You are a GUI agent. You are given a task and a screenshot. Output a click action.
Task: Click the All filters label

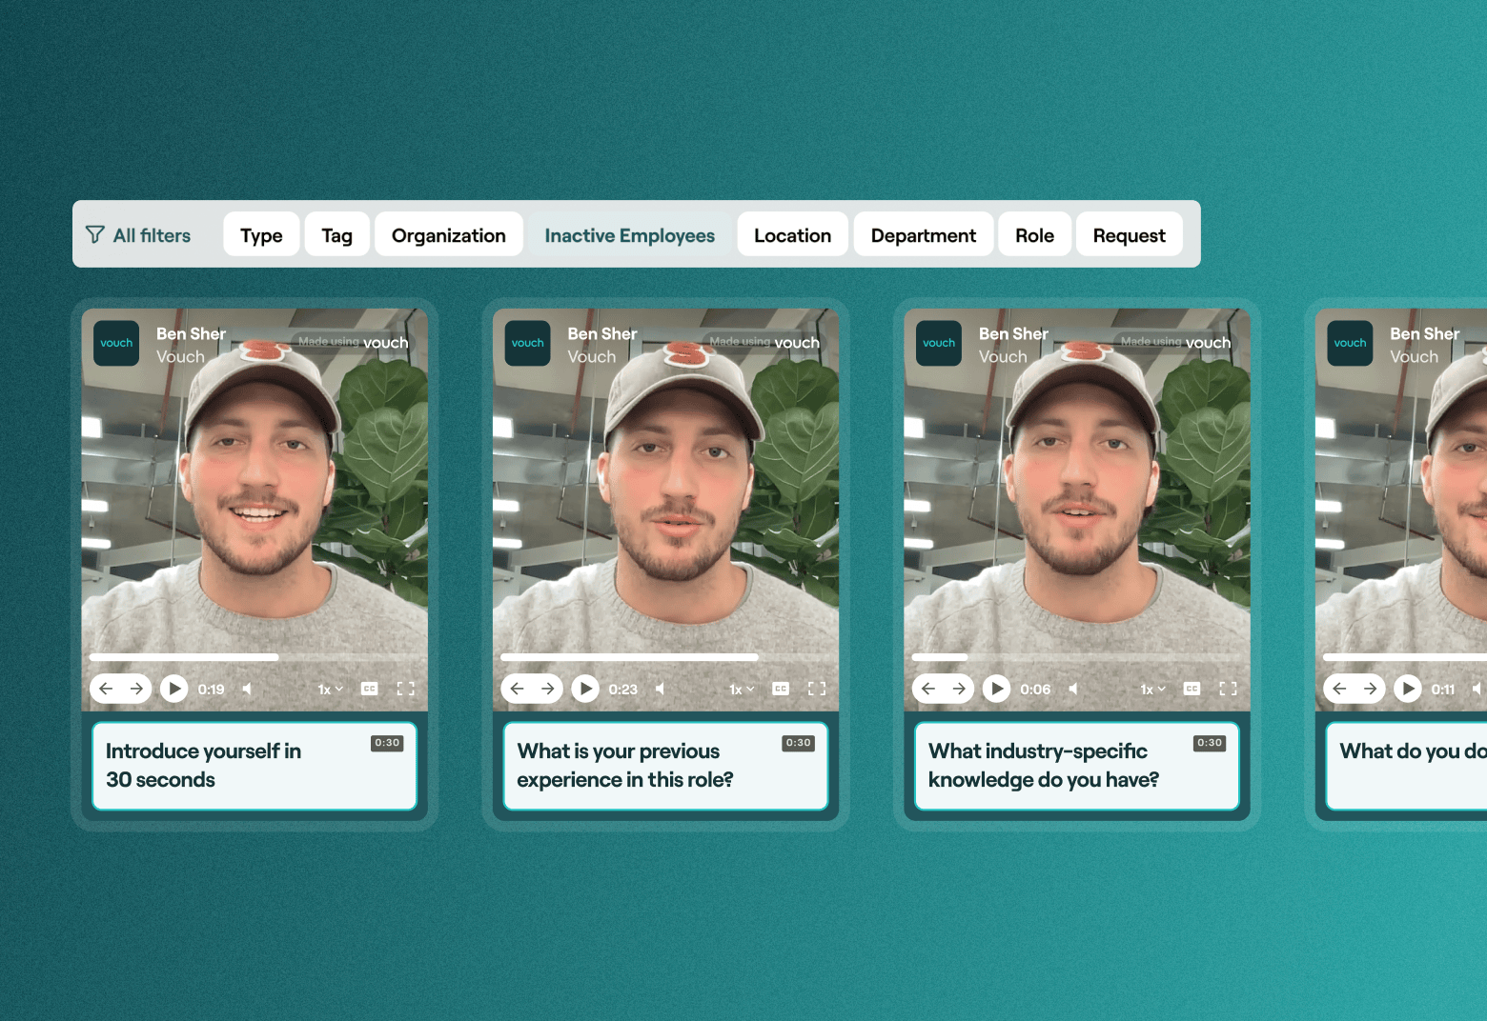[152, 235]
